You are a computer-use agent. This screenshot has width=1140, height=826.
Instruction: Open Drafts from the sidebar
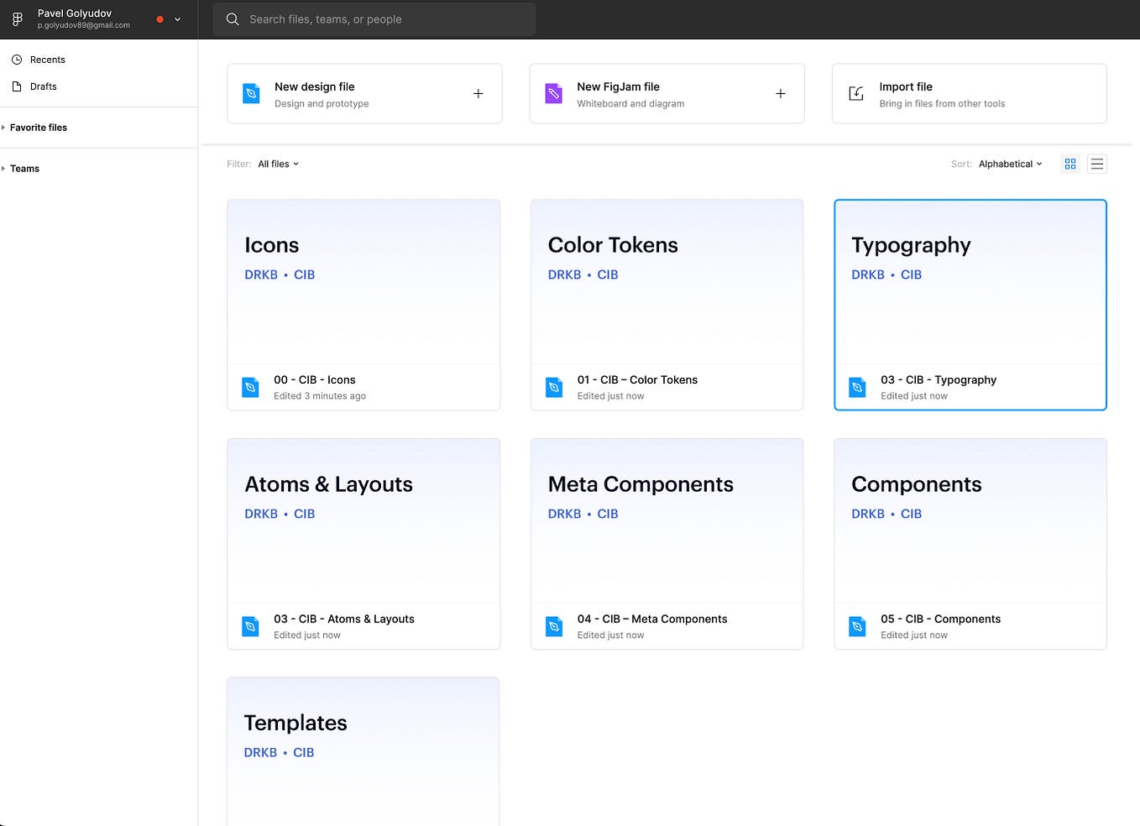tap(43, 86)
